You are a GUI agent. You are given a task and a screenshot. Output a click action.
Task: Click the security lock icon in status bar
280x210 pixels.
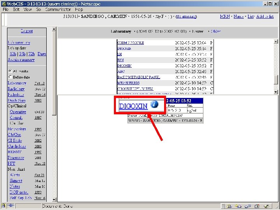click(x=3, y=206)
